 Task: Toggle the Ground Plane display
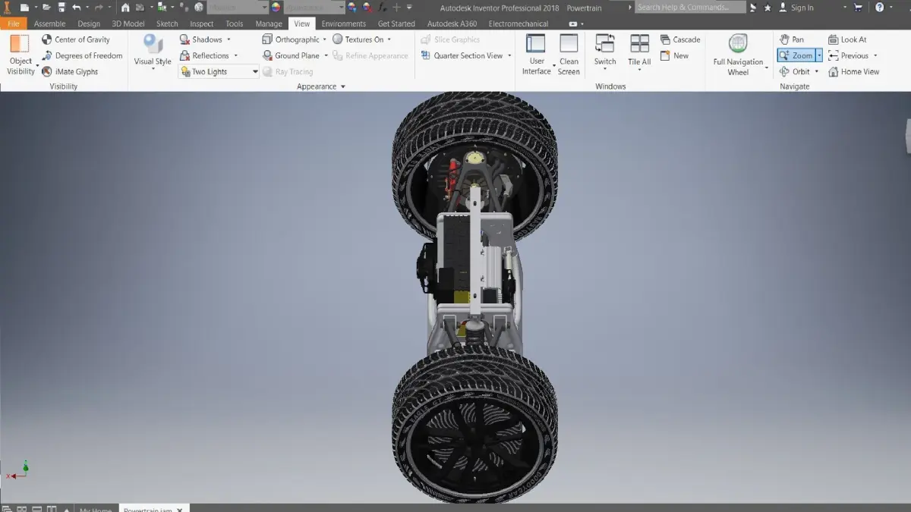pos(291,55)
